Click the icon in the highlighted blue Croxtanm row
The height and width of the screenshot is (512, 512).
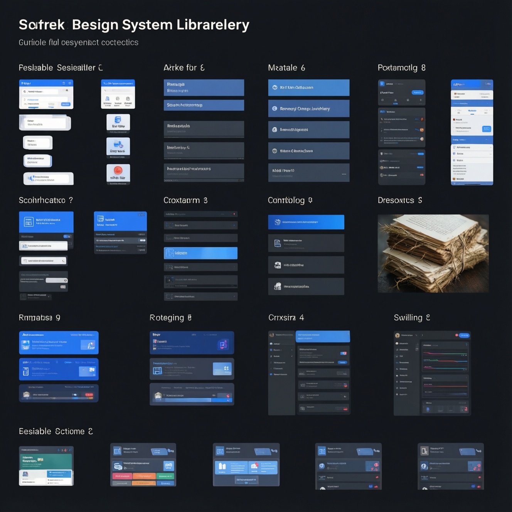tap(170, 253)
